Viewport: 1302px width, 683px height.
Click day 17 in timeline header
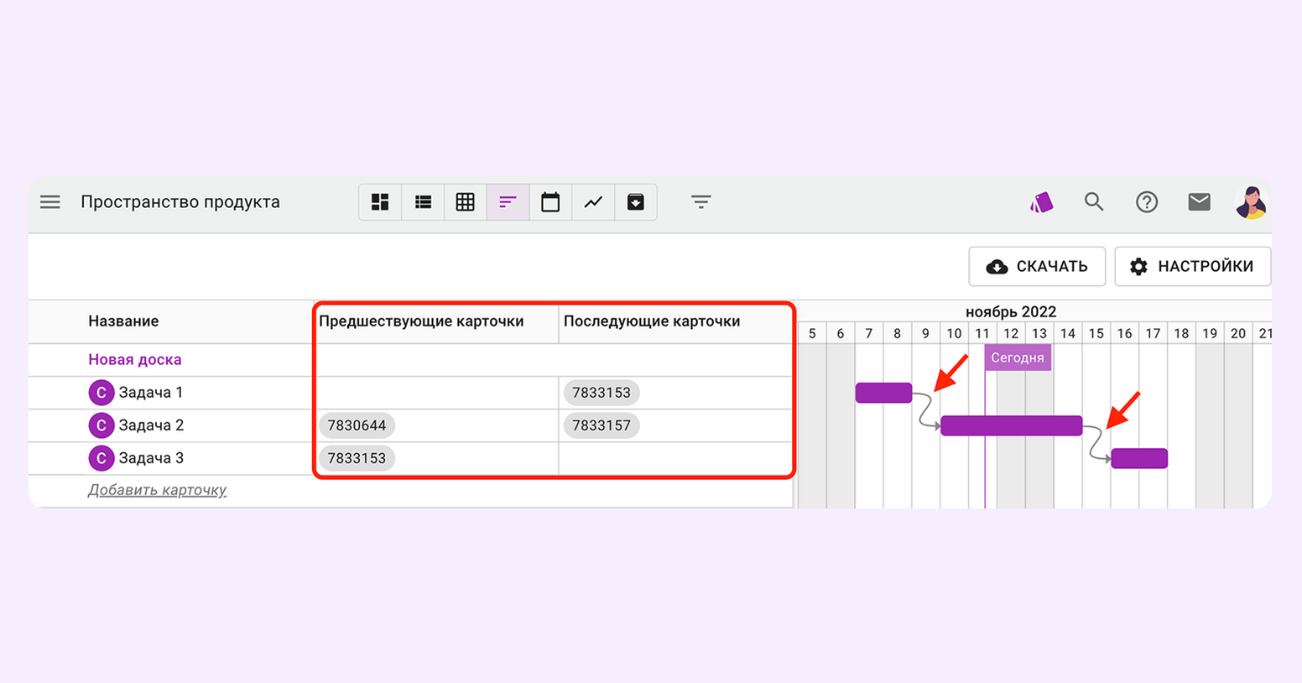pos(1153,333)
